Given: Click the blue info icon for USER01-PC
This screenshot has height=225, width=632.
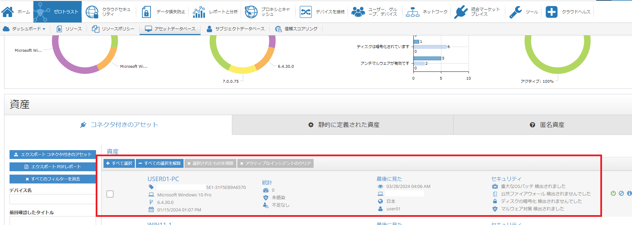Looking at the screenshot, I should (629, 193).
